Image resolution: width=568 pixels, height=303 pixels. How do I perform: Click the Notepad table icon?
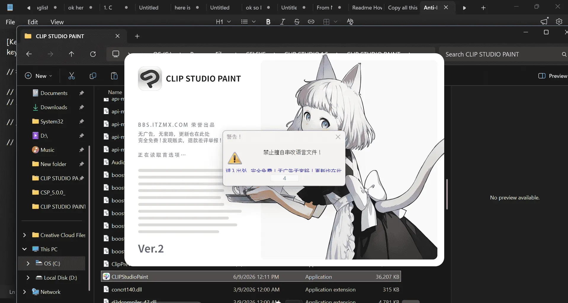(x=326, y=22)
